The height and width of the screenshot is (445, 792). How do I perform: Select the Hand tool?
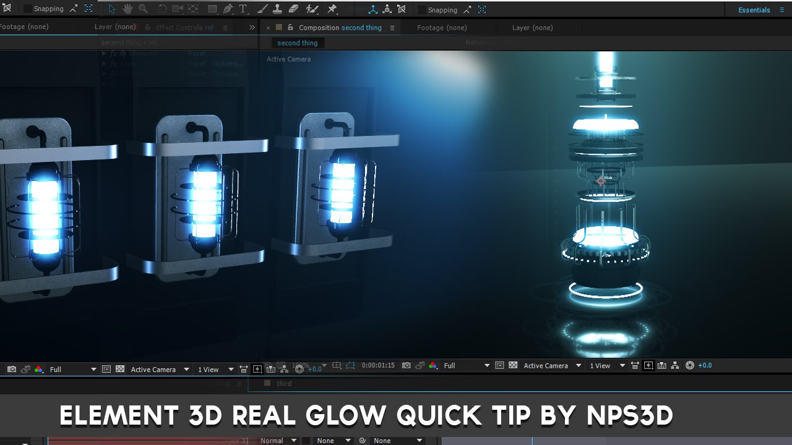(127, 9)
